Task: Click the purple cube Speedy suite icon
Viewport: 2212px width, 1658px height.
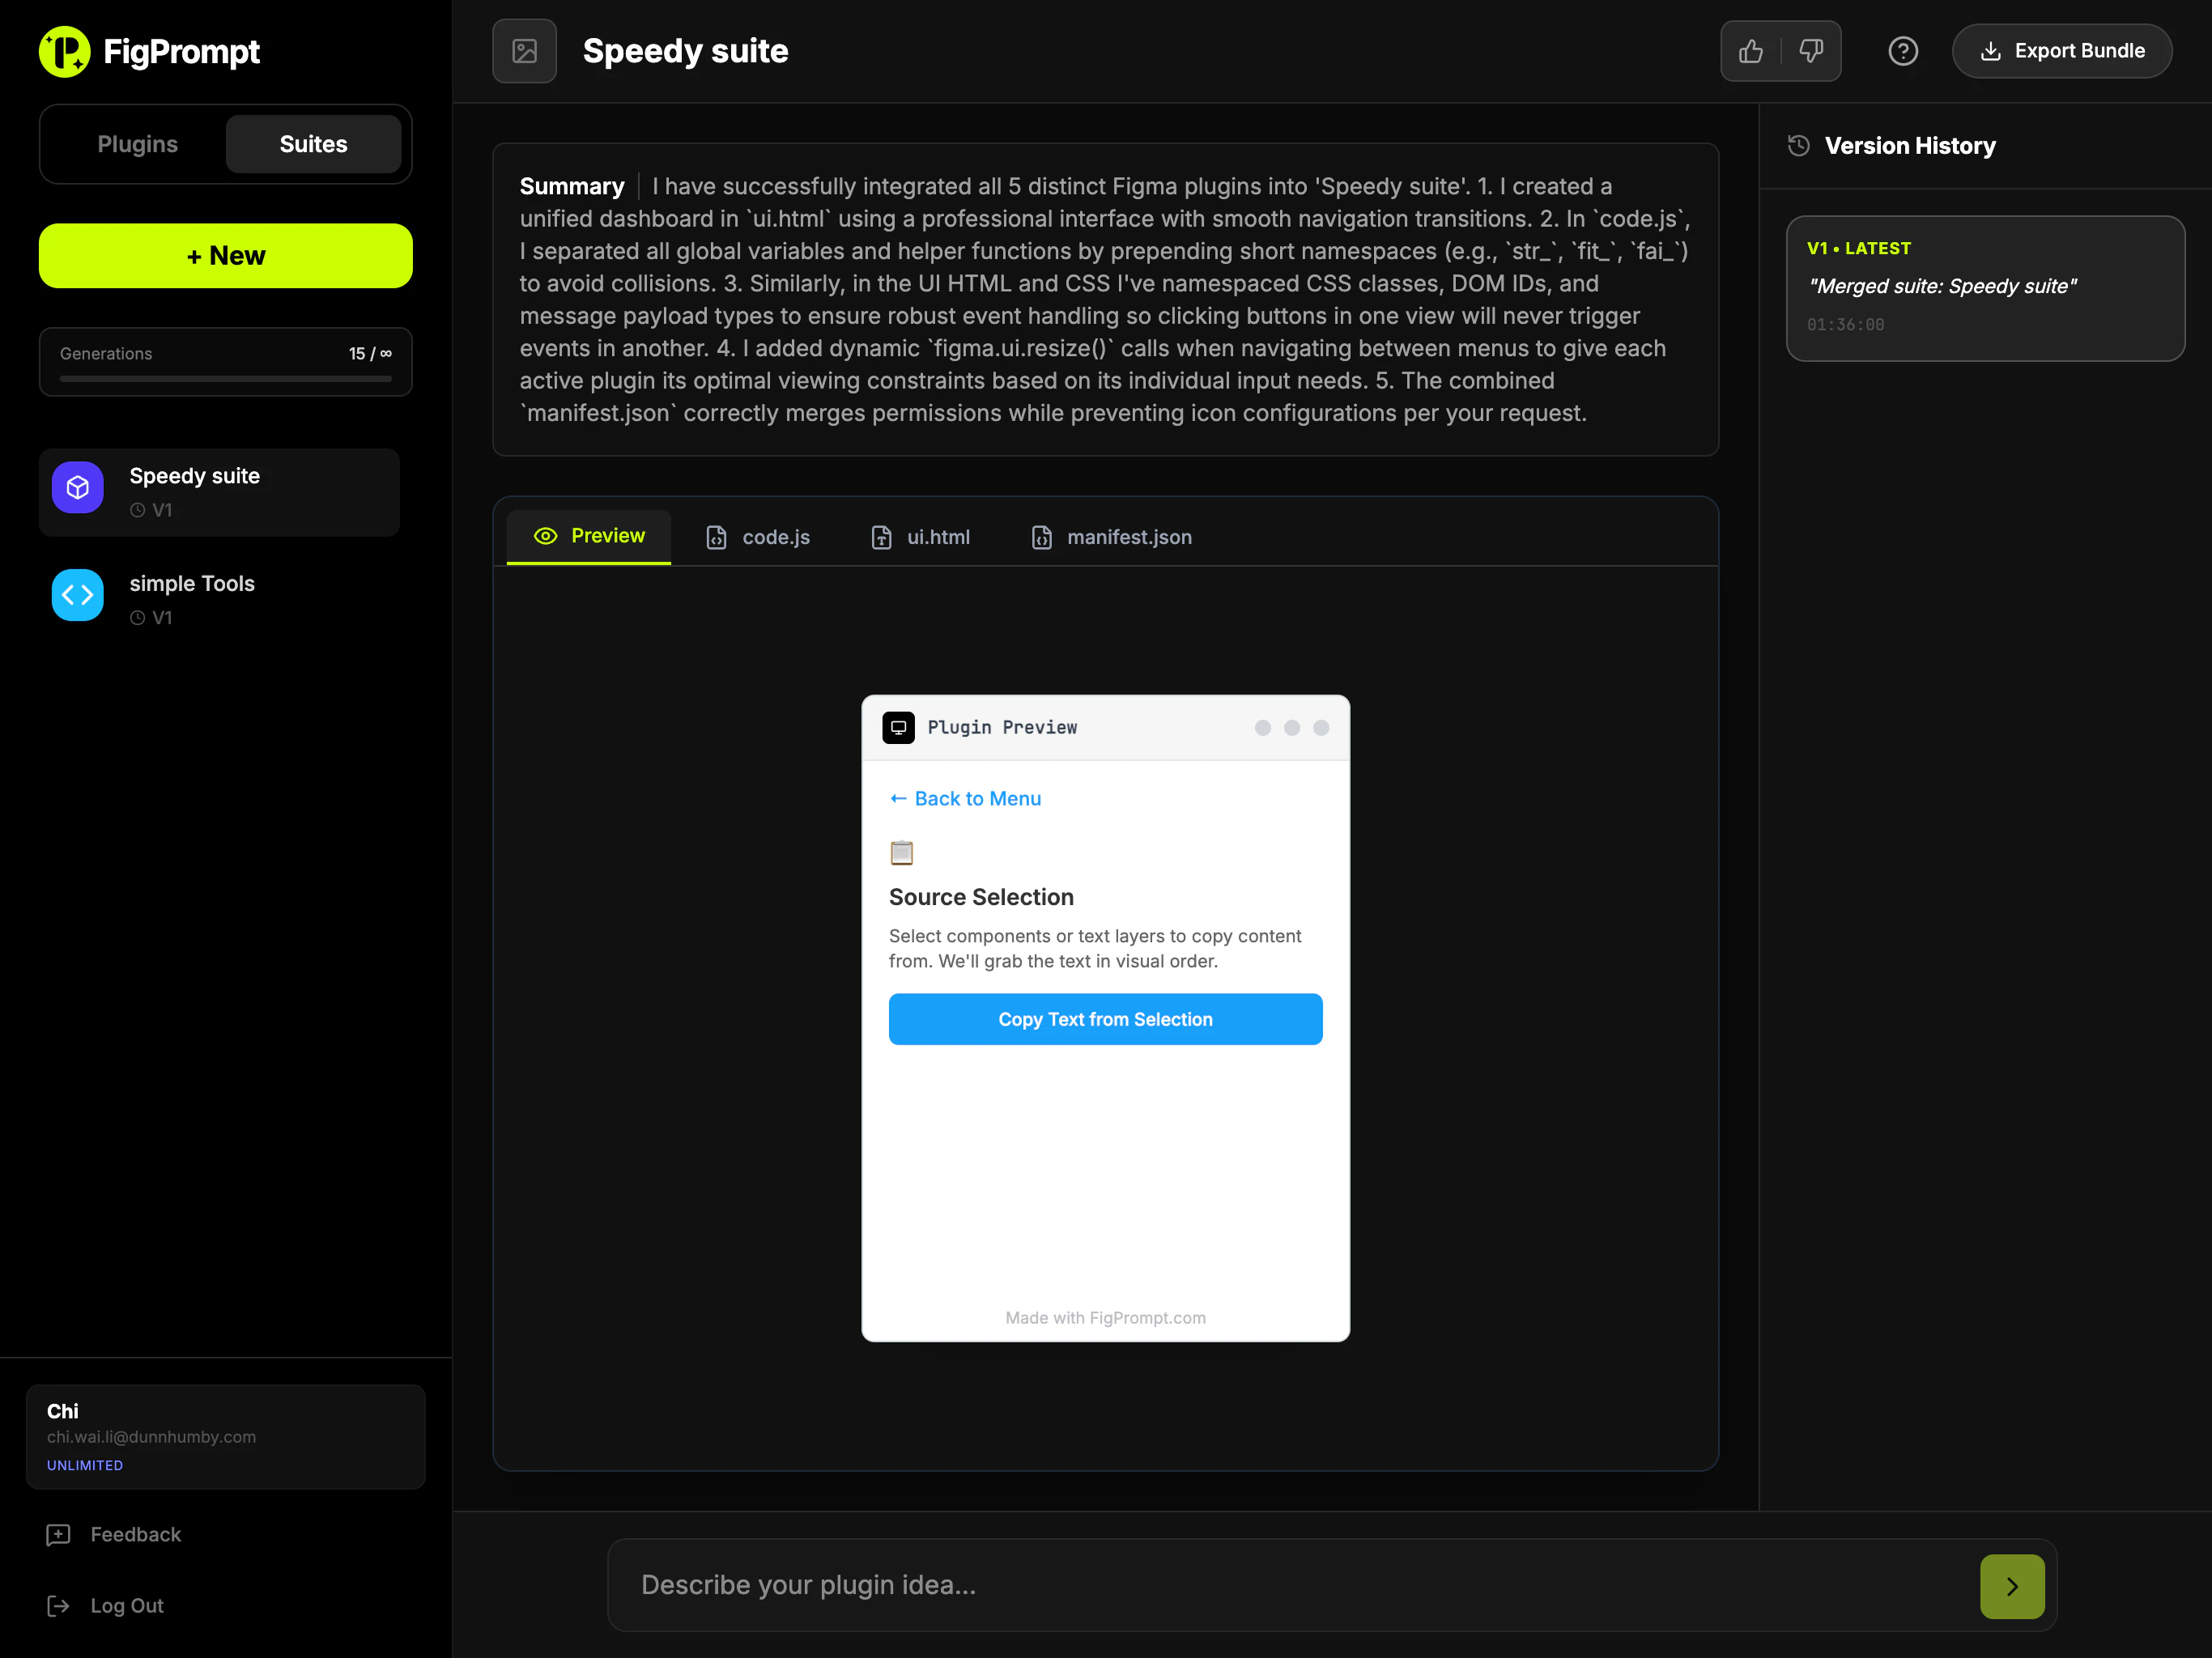Action: click(x=78, y=488)
